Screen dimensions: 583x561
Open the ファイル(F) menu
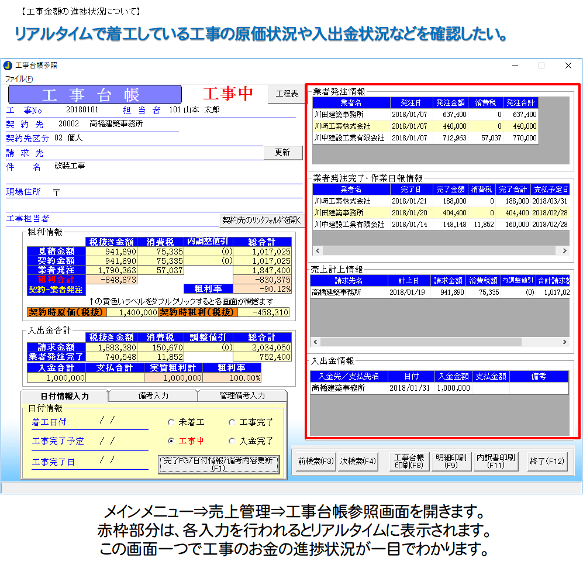click(19, 78)
